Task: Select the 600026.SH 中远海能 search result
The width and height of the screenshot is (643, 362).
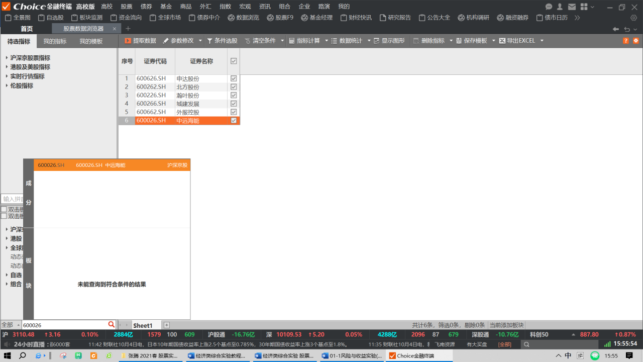Action: [112, 165]
